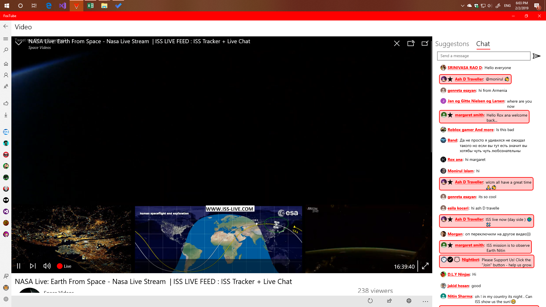The width and height of the screenshot is (546, 307).
Task: Mute the video volume
Action: point(47,266)
